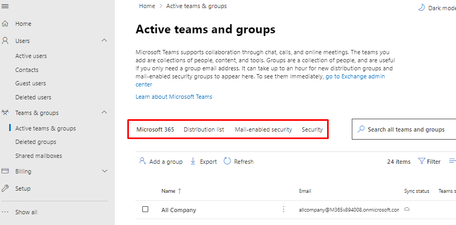Open the Learn about Microsoft Teams link
Image resolution: width=456 pixels, height=225 pixels.
[174, 97]
